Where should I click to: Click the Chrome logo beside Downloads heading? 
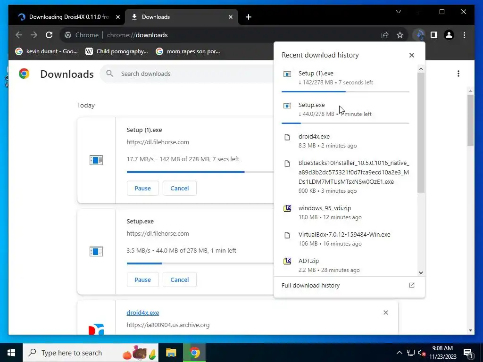tap(24, 74)
